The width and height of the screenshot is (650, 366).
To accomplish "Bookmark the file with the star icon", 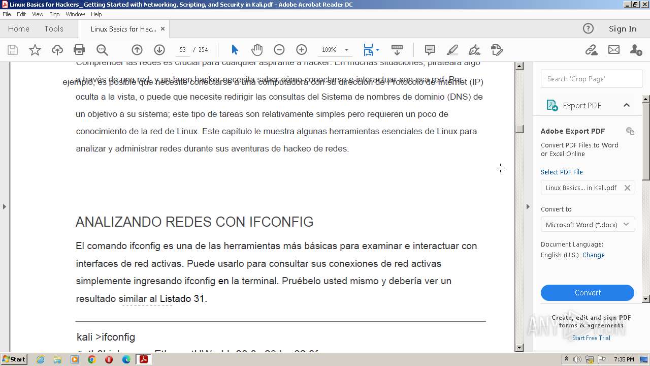I will 35,50.
